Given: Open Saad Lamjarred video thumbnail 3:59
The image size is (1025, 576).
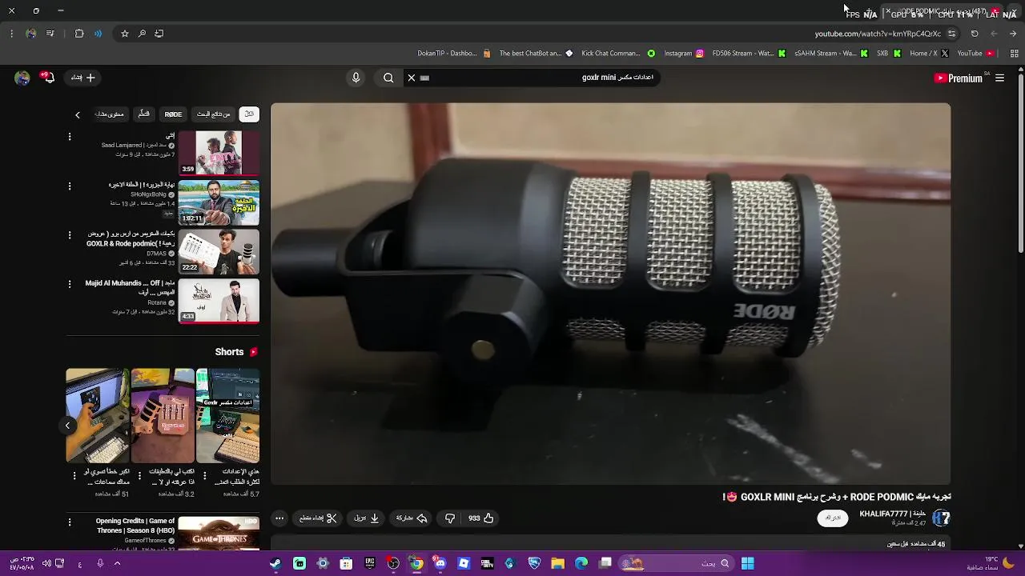Looking at the screenshot, I should tap(219, 153).
